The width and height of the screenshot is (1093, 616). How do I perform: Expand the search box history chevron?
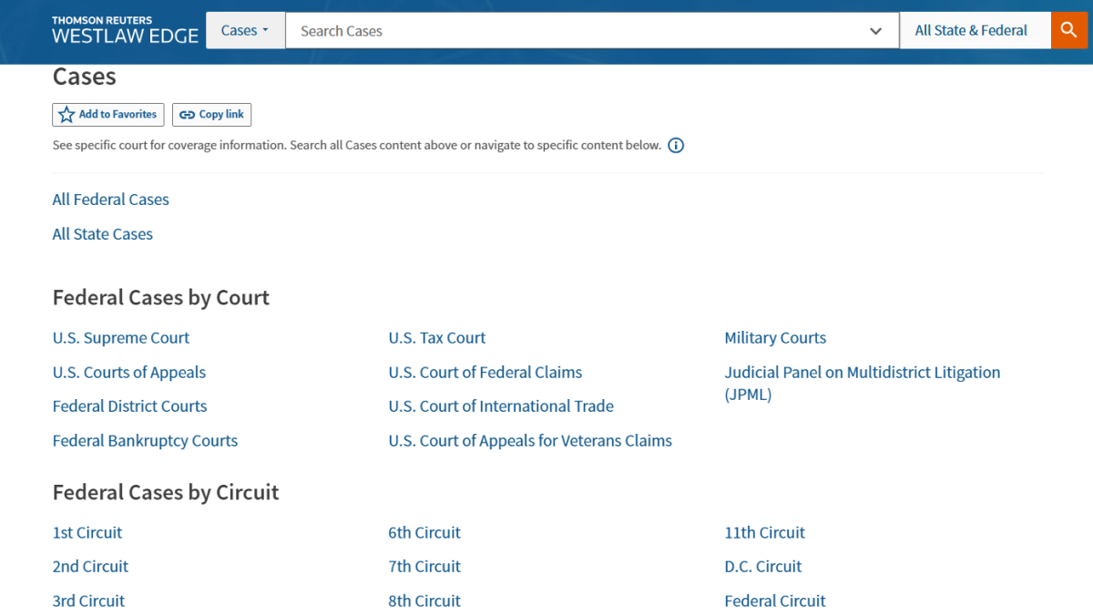click(x=875, y=31)
